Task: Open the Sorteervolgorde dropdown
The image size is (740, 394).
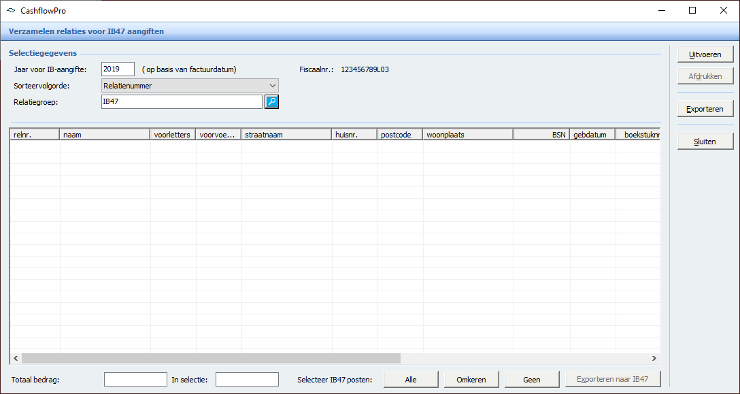Action: (190, 86)
